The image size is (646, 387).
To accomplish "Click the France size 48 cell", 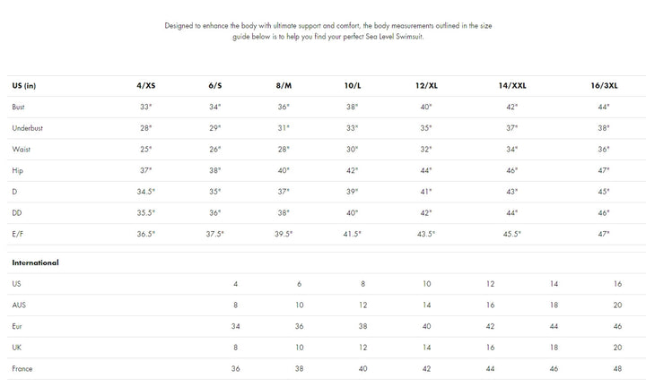I will (617, 368).
